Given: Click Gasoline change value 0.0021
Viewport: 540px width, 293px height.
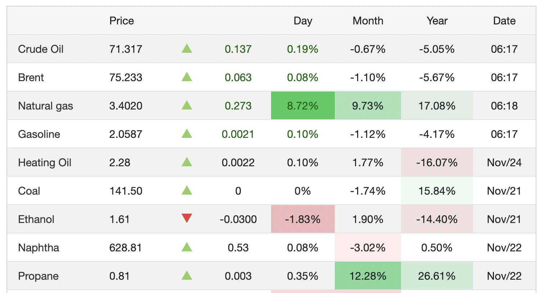Looking at the screenshot, I should 238,134.
